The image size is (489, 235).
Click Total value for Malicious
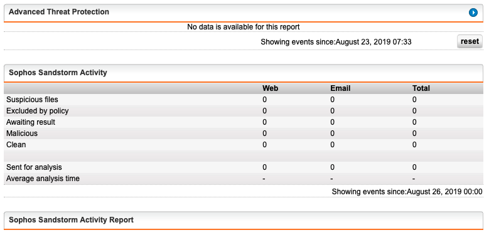[x=414, y=133]
